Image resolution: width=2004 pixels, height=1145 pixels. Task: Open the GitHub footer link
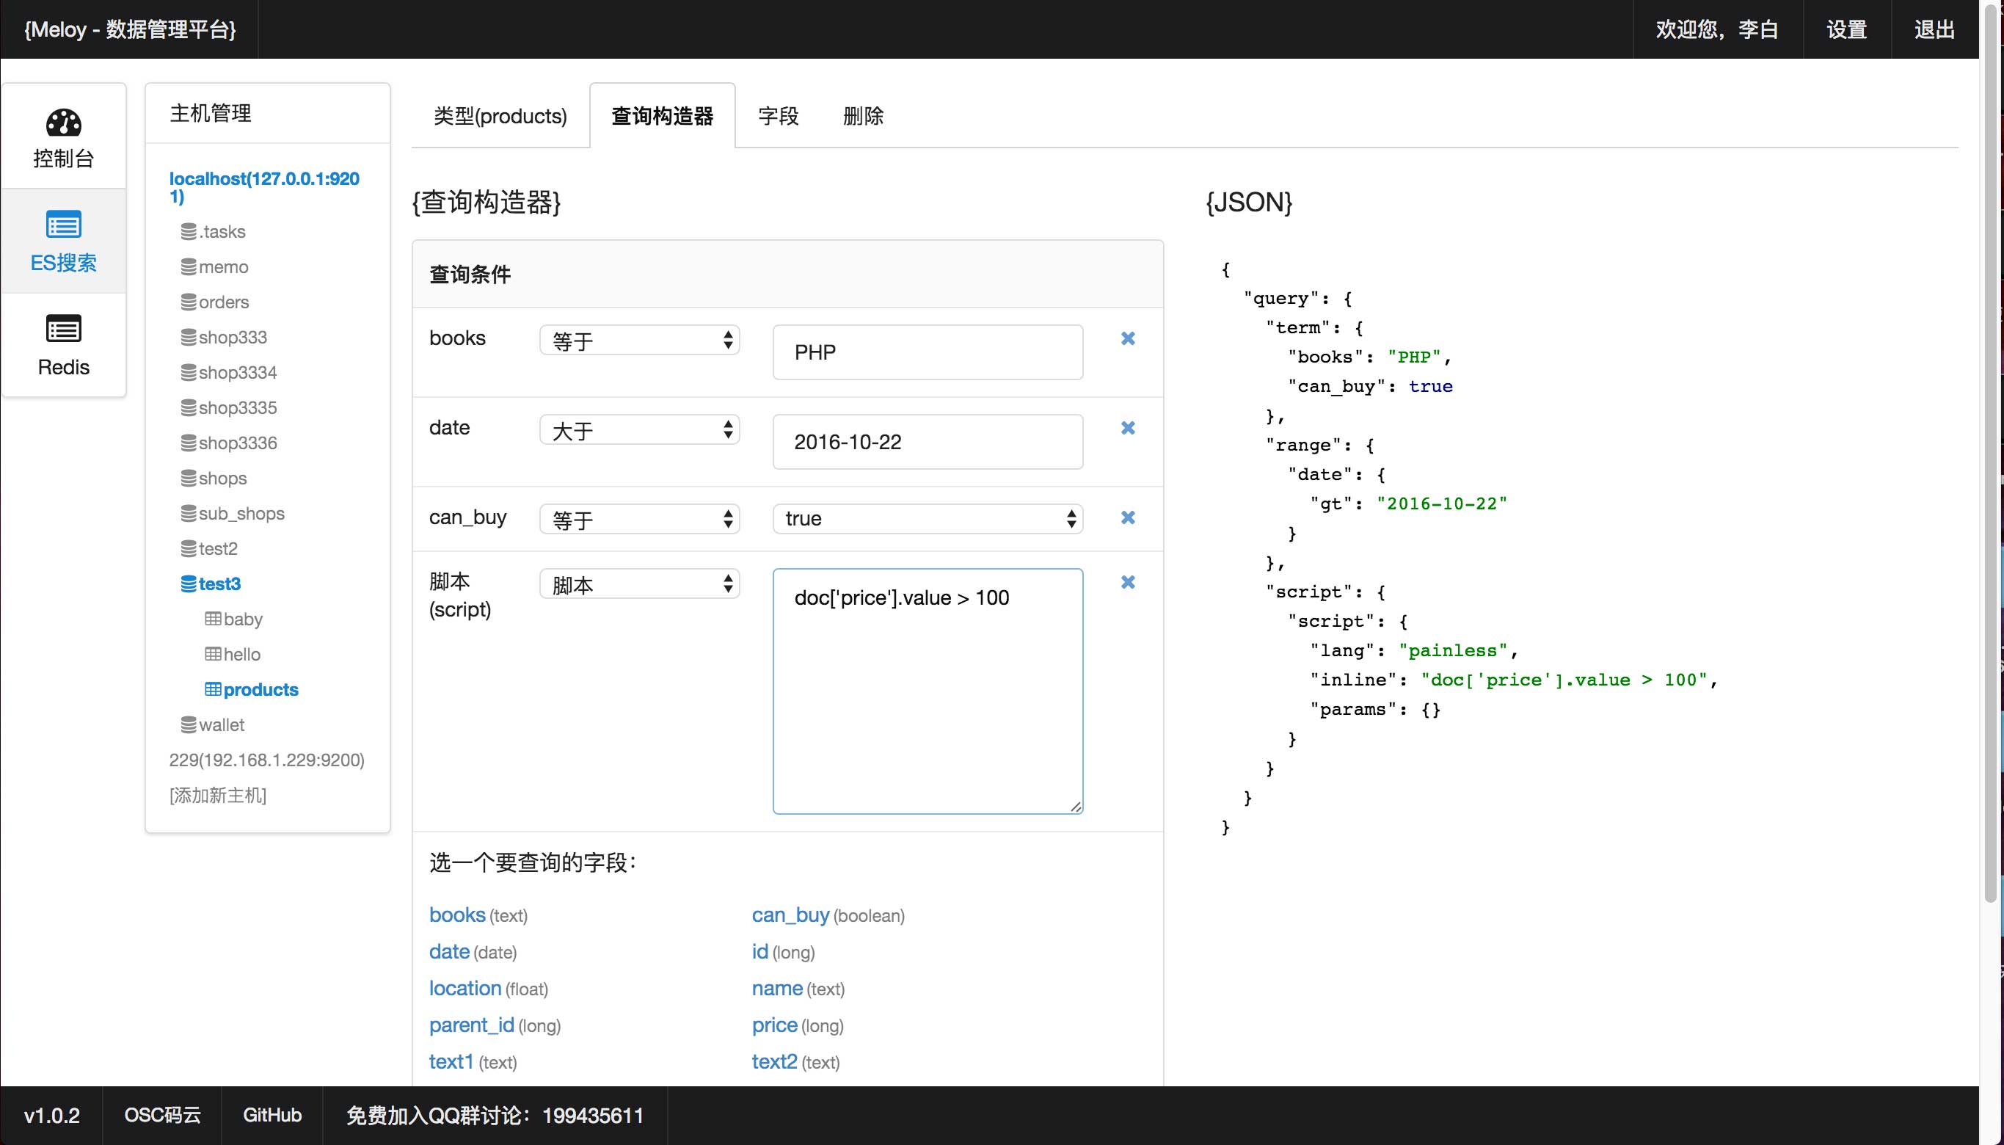pos(272,1115)
